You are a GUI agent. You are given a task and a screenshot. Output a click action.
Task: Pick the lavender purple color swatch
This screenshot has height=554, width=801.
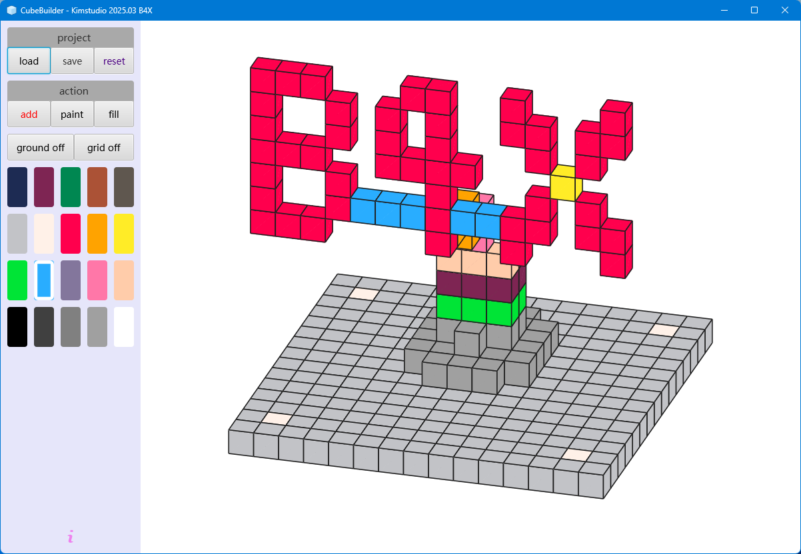pyautogui.click(x=71, y=280)
